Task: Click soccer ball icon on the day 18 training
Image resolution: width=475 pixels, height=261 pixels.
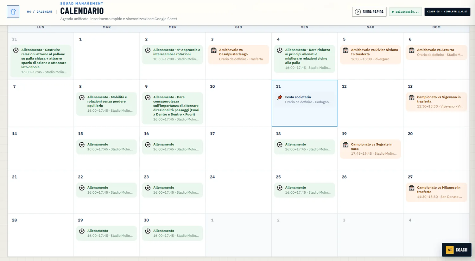Action: coord(280,145)
